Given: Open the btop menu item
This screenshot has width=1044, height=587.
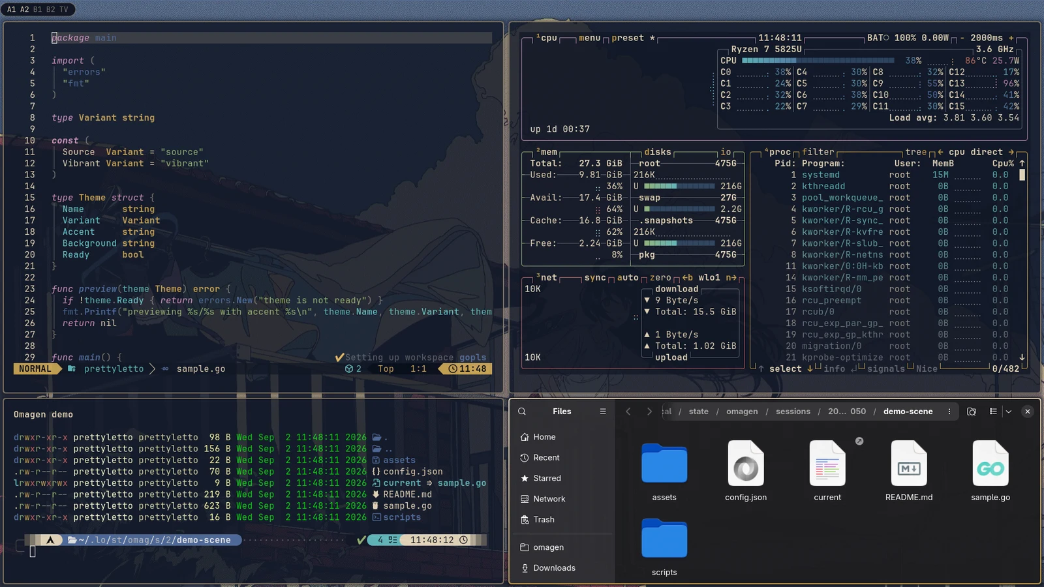Looking at the screenshot, I should [x=589, y=38].
